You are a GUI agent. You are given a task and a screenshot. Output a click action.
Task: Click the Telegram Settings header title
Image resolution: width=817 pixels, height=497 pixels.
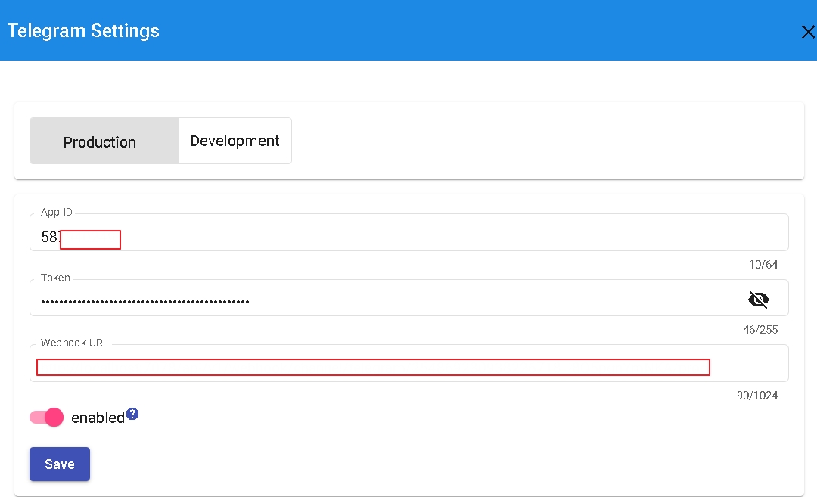click(x=83, y=31)
